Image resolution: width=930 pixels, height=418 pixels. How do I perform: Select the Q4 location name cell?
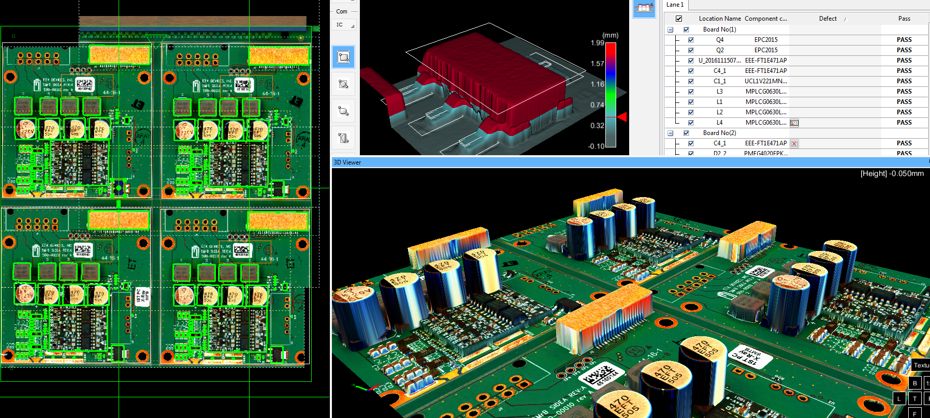(x=720, y=40)
